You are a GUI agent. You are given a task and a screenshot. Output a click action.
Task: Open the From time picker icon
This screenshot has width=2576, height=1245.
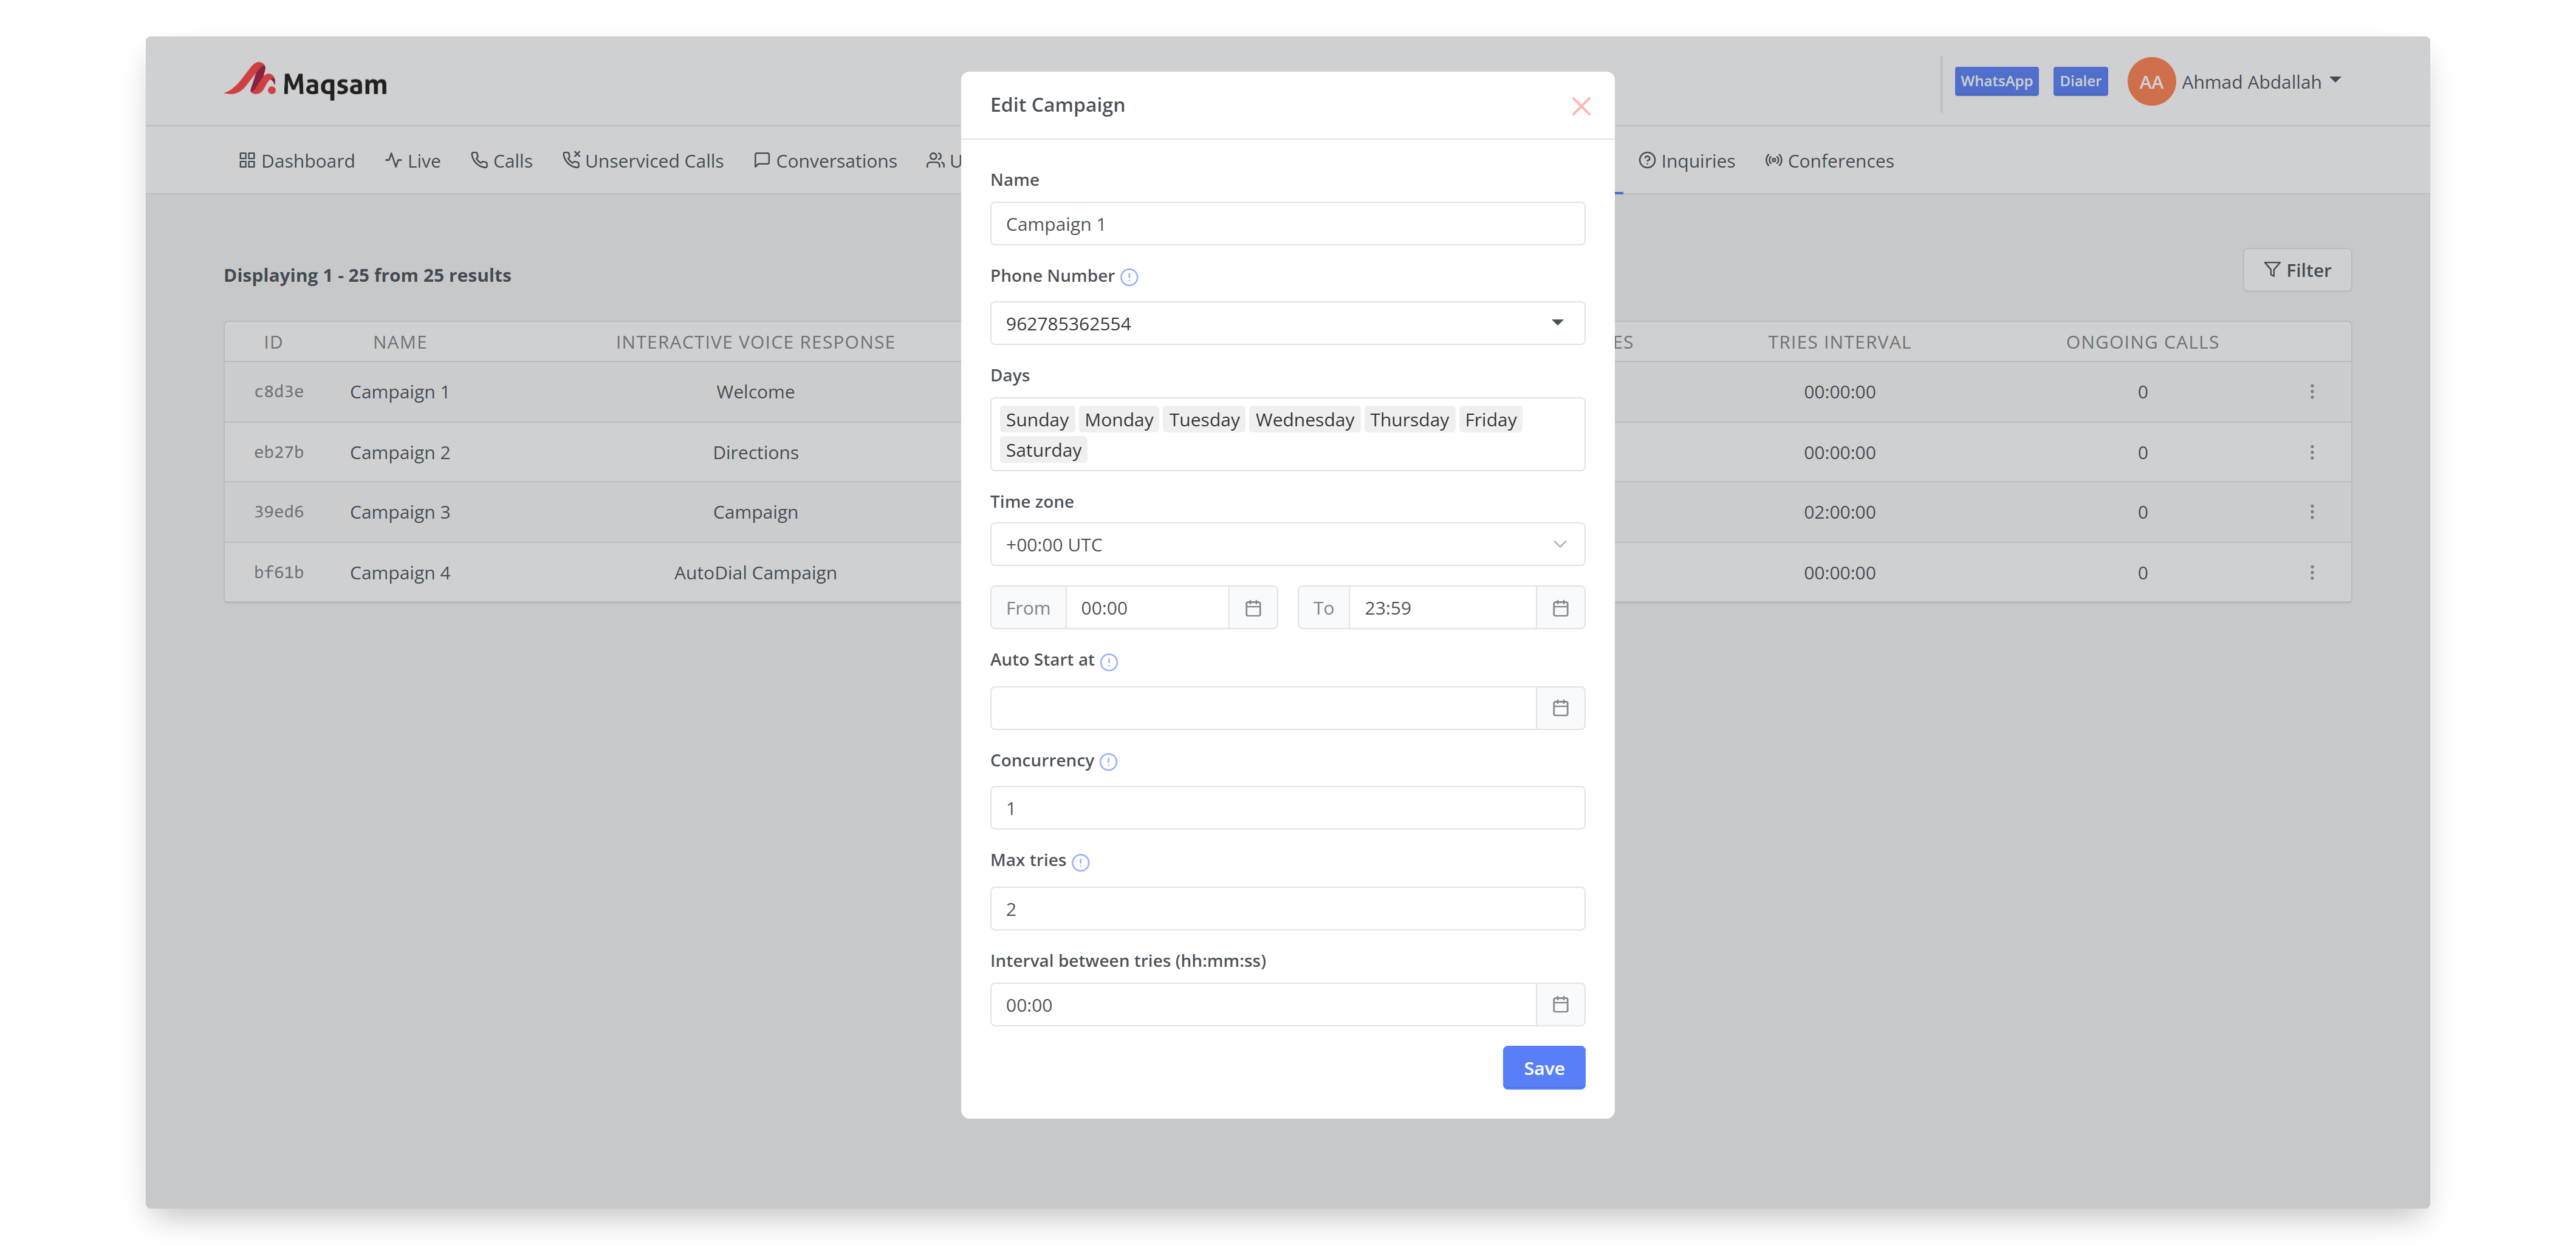tap(1253, 608)
